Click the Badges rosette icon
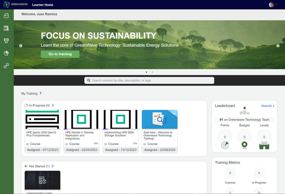This screenshot has width=285, height=194. click(x=244, y=145)
